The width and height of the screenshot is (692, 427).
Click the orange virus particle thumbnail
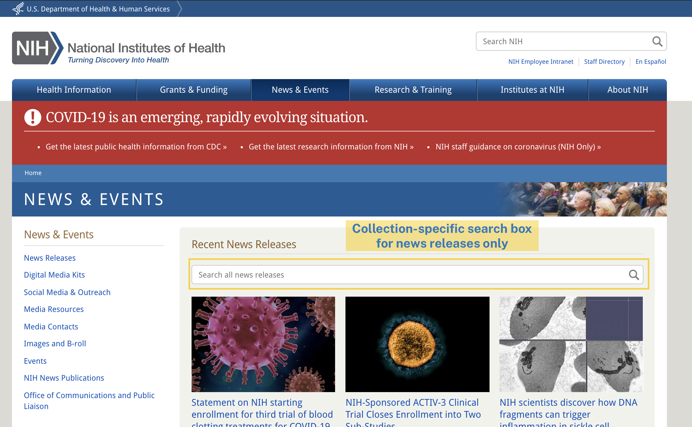point(417,344)
